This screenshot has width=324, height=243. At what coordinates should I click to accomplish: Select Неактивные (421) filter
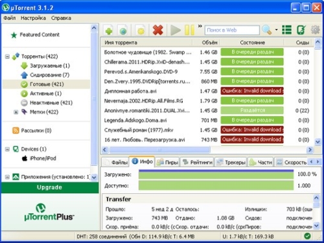(51, 103)
